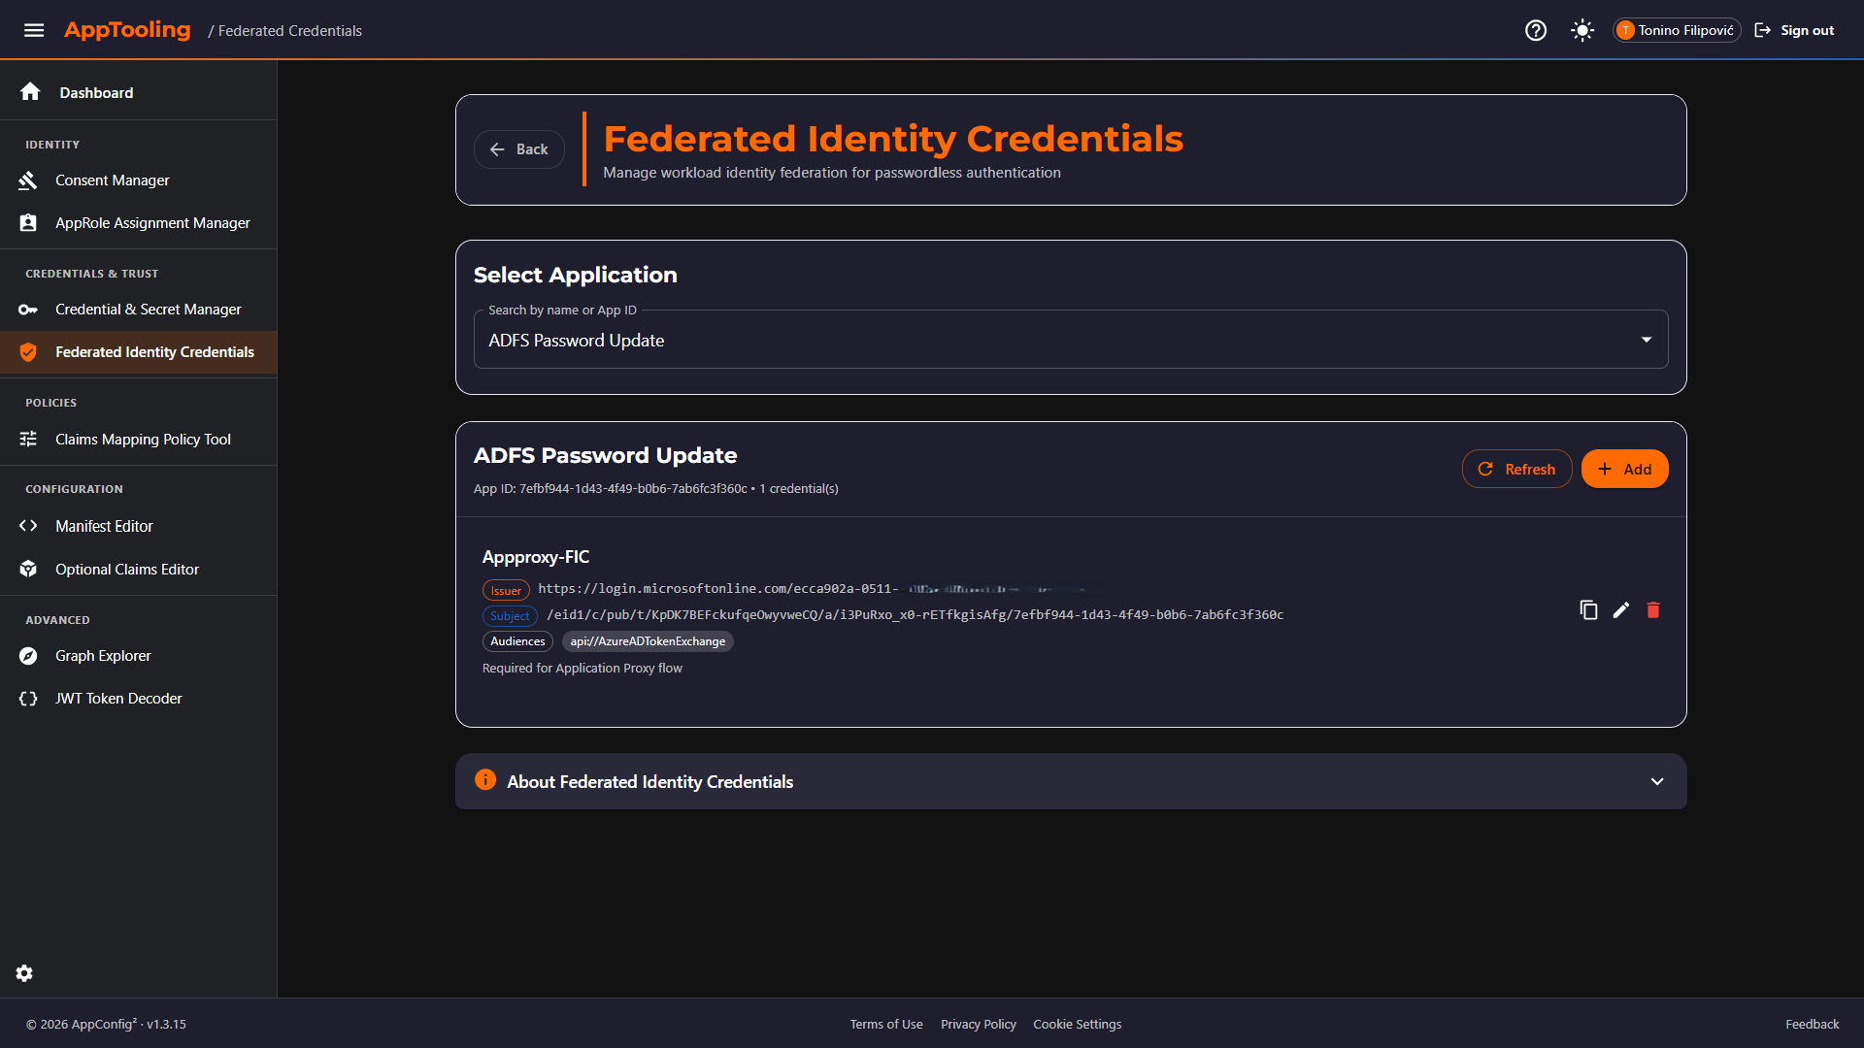Open Graph Explorer in sidebar
Image resolution: width=1864 pixels, height=1048 pixels.
(103, 656)
